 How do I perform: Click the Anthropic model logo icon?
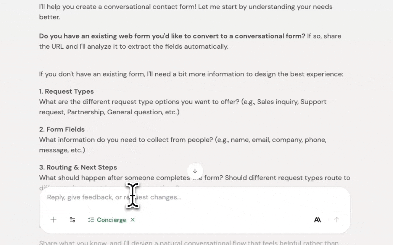317,220
